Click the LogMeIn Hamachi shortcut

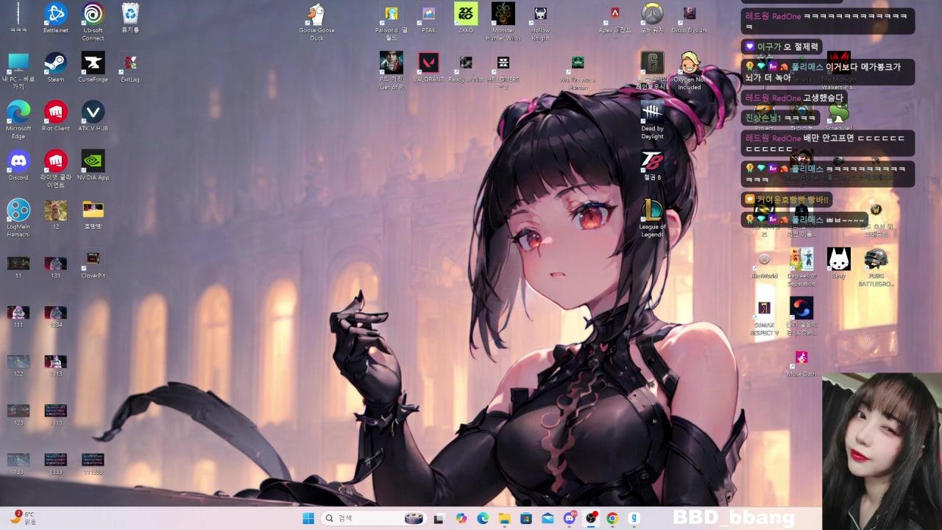point(18,217)
